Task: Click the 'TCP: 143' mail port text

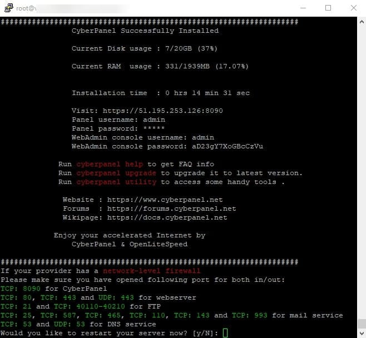Action: [x=192, y=315]
